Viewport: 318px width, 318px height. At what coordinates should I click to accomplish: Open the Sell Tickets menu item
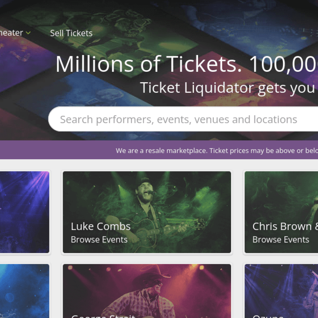click(x=71, y=33)
